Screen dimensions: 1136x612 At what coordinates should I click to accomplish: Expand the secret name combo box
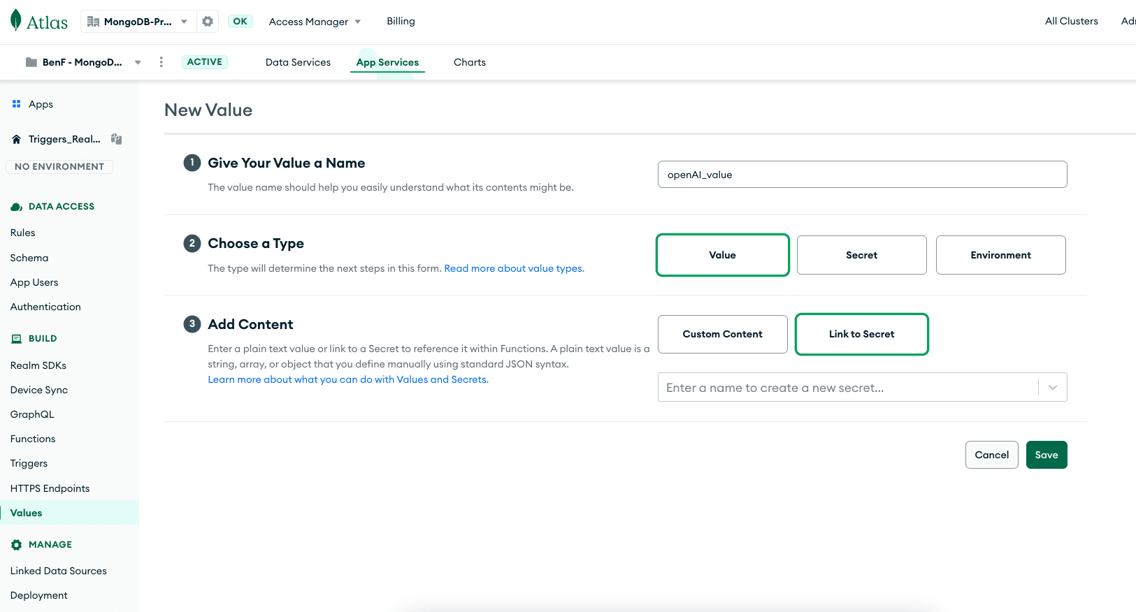click(1052, 387)
